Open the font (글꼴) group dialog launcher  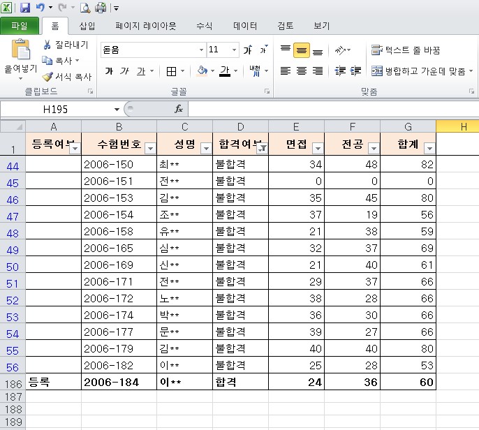coord(267,91)
